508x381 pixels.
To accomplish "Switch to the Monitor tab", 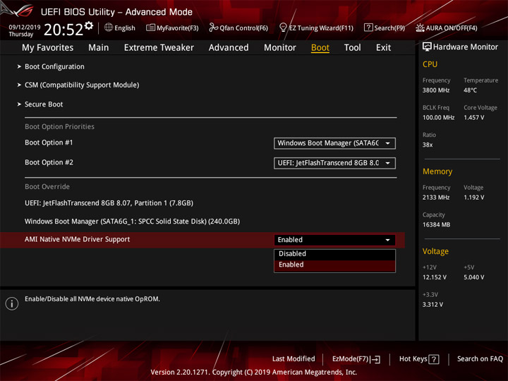I will (x=280, y=48).
